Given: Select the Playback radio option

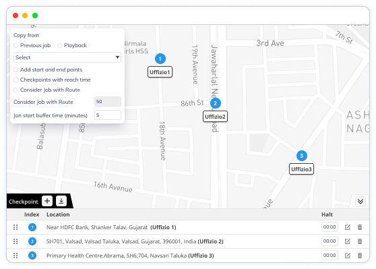Looking at the screenshot, I should (59, 46).
